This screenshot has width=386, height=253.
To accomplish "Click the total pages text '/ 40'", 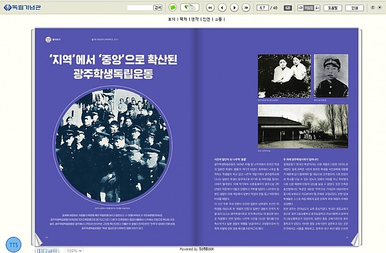I will click(x=274, y=8).
